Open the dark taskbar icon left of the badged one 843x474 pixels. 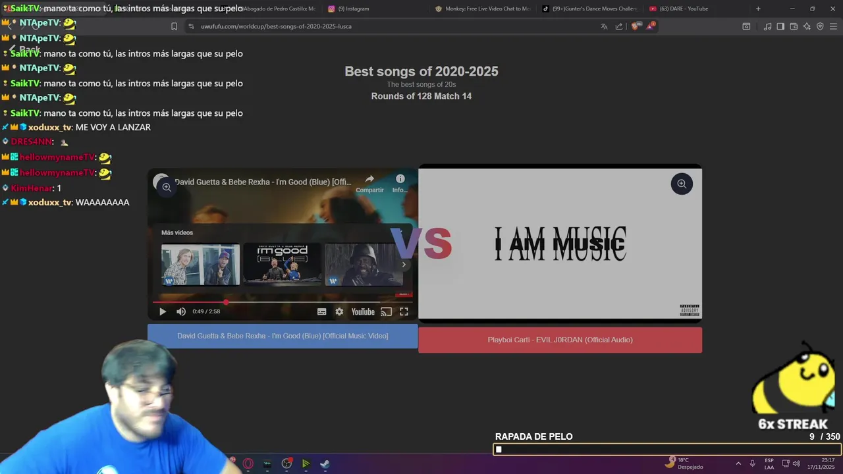tap(267, 463)
